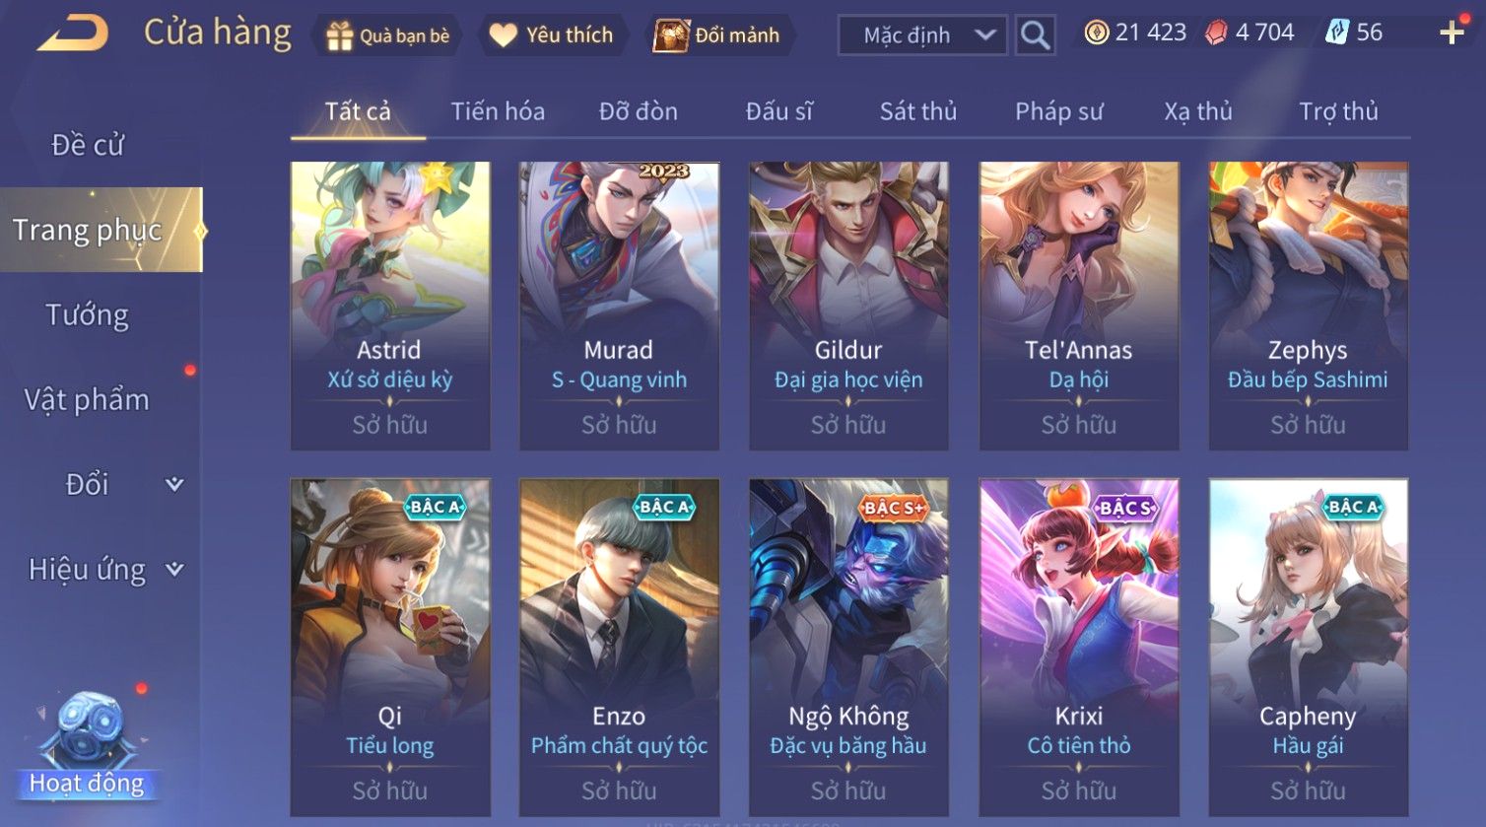1486x827 pixels.
Task: Select the Krixi Cô tiên thỏ skin card
Action: (x=1079, y=648)
